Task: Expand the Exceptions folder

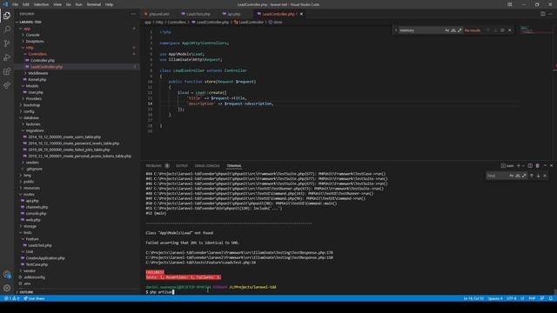Action: coord(35,41)
